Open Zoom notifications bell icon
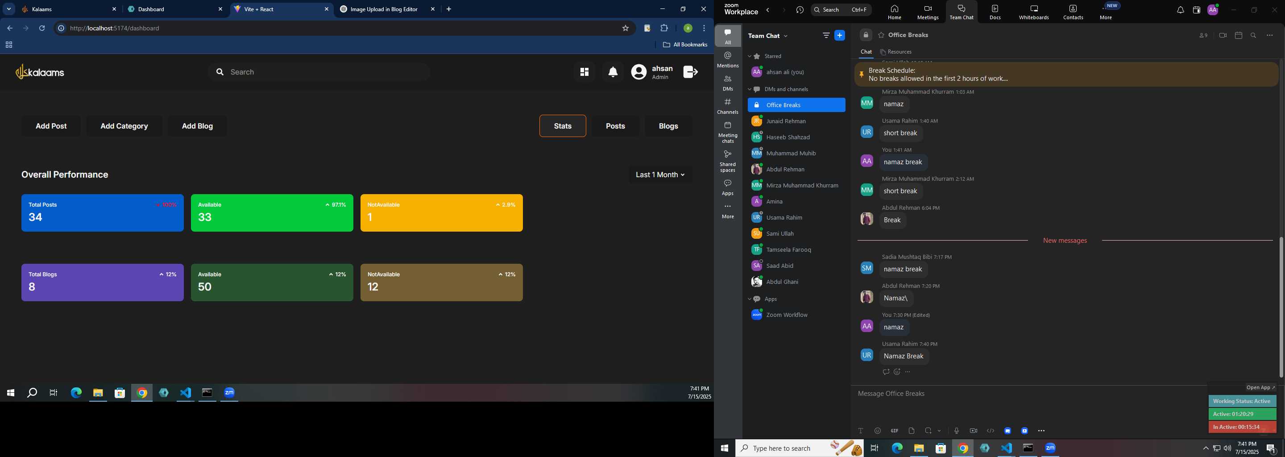 click(1180, 10)
